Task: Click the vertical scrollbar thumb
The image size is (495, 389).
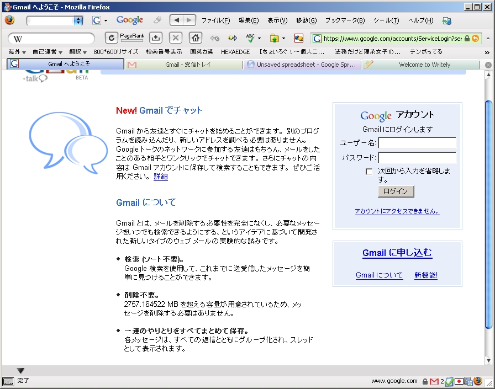Action: tap(488, 214)
